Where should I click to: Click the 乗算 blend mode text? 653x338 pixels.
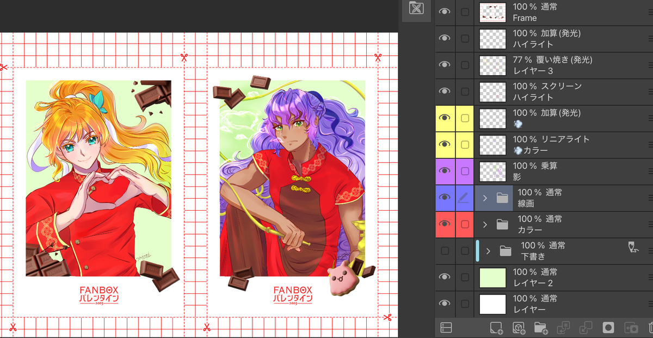click(550, 165)
